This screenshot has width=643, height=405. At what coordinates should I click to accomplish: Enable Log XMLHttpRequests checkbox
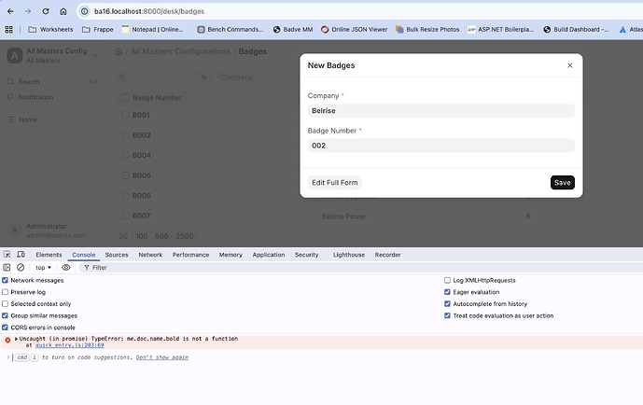[447, 280]
